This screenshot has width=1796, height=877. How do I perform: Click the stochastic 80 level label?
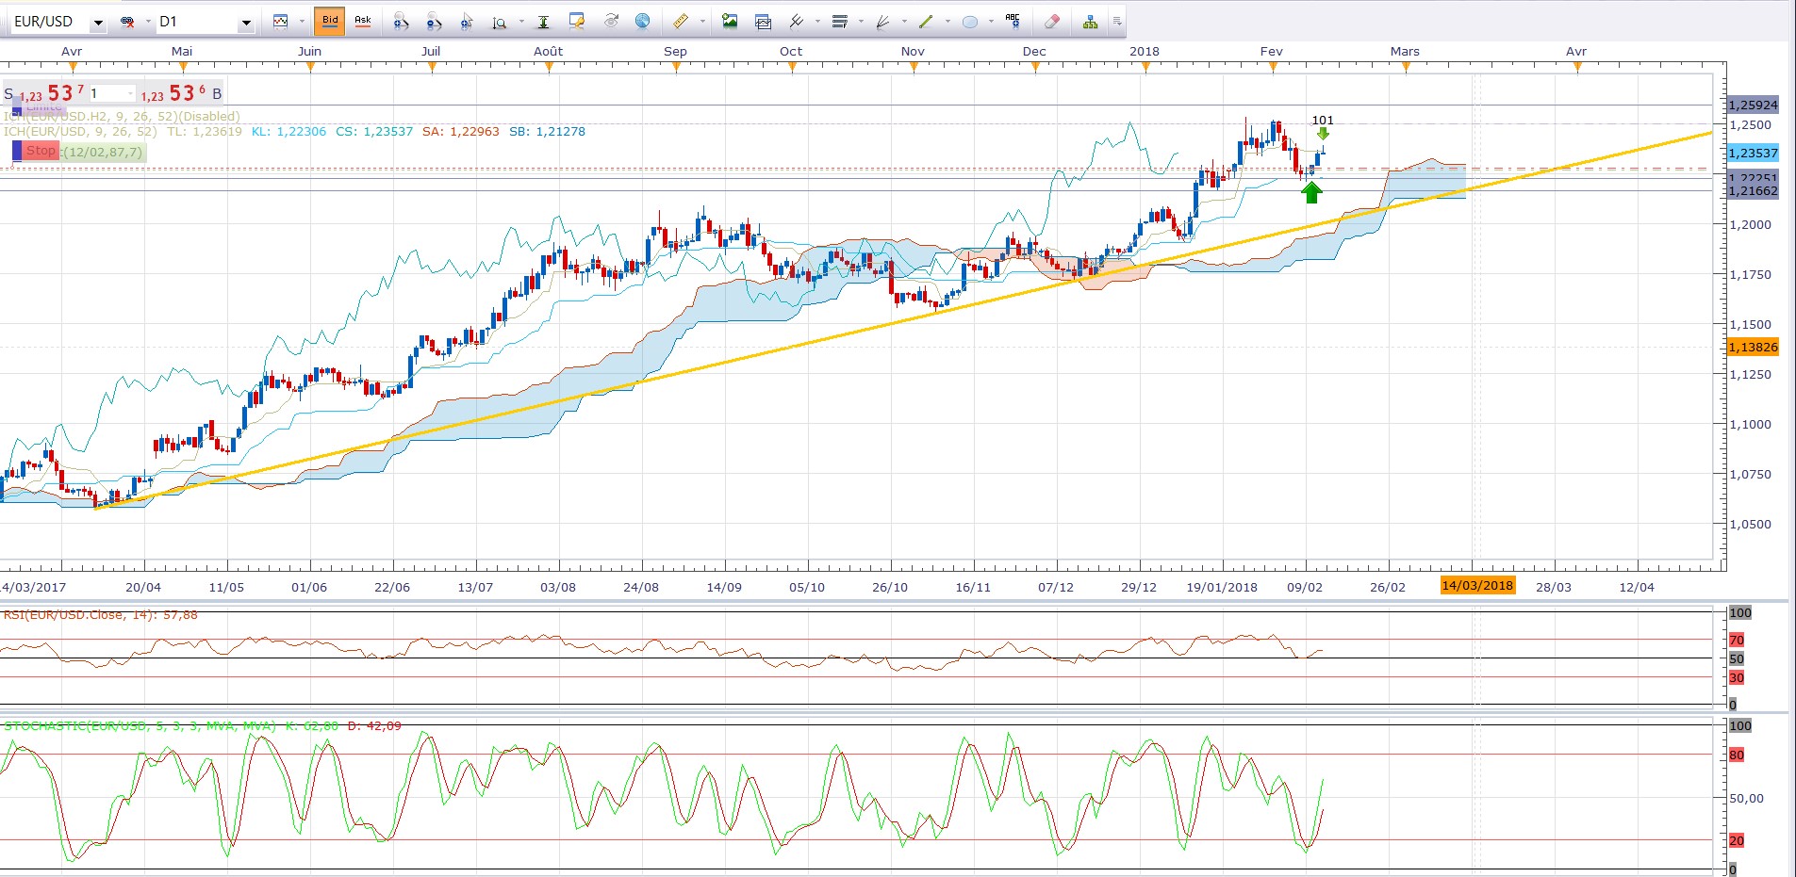click(x=1737, y=755)
